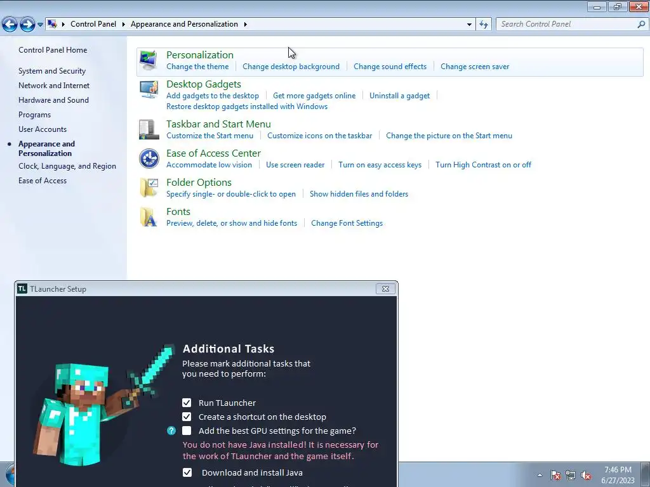Click the GPU settings help question icon
This screenshot has width=650, height=487.
pos(171,431)
